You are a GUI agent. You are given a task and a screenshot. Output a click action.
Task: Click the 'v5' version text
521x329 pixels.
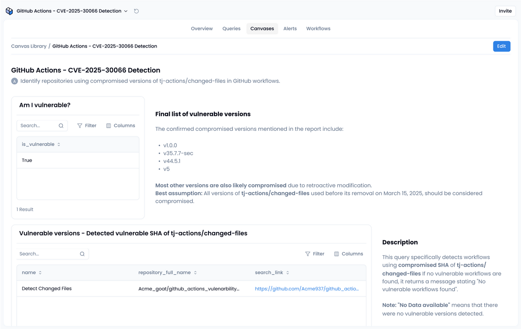pos(166,169)
